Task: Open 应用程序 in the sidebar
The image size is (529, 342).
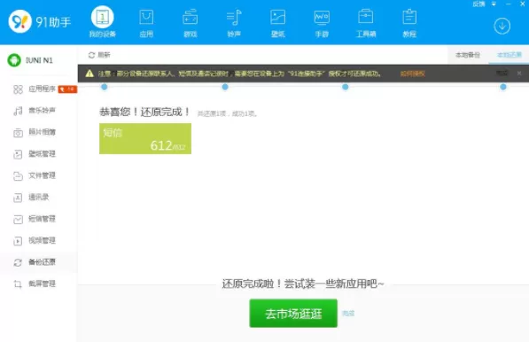Action: tap(34, 89)
